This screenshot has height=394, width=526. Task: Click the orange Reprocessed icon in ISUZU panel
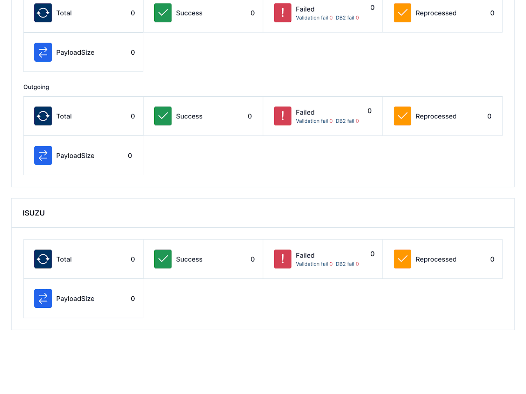click(x=403, y=259)
